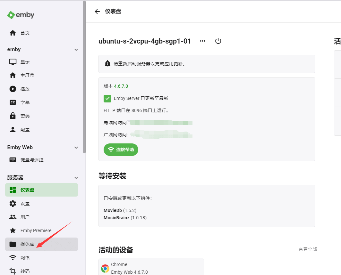The height and width of the screenshot is (275, 341).
Task: Collapse the emby sidebar section
Action: [76, 50]
